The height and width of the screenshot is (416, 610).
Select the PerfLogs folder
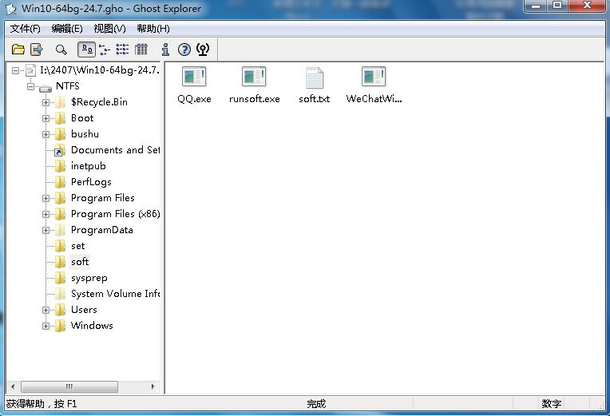(x=91, y=182)
